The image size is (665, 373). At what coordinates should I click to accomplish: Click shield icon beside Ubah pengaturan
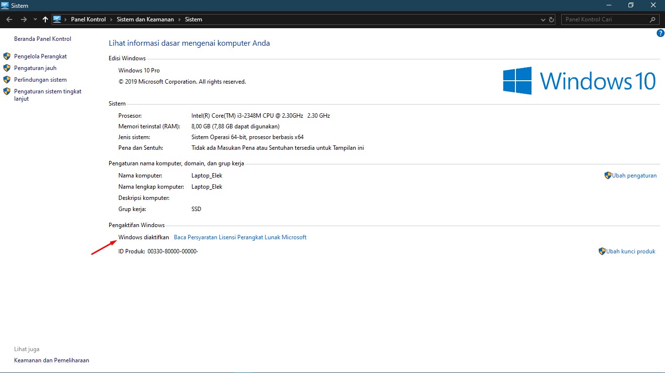coord(608,176)
